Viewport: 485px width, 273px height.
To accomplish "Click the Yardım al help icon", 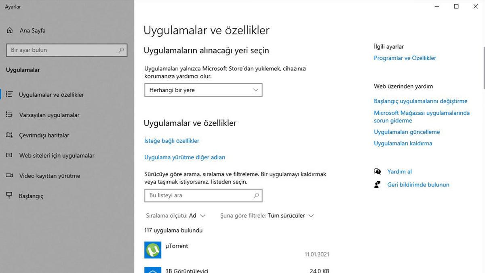I will 377,171.
